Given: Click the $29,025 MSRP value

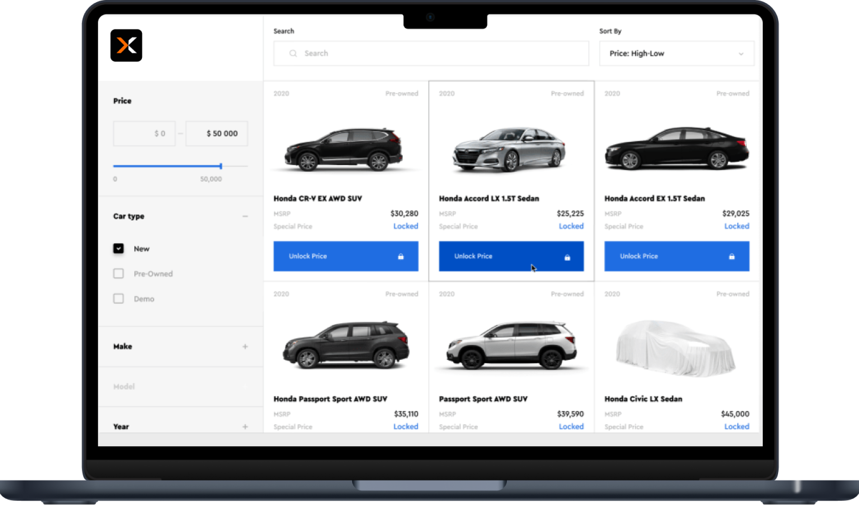Looking at the screenshot, I should pyautogui.click(x=736, y=213).
